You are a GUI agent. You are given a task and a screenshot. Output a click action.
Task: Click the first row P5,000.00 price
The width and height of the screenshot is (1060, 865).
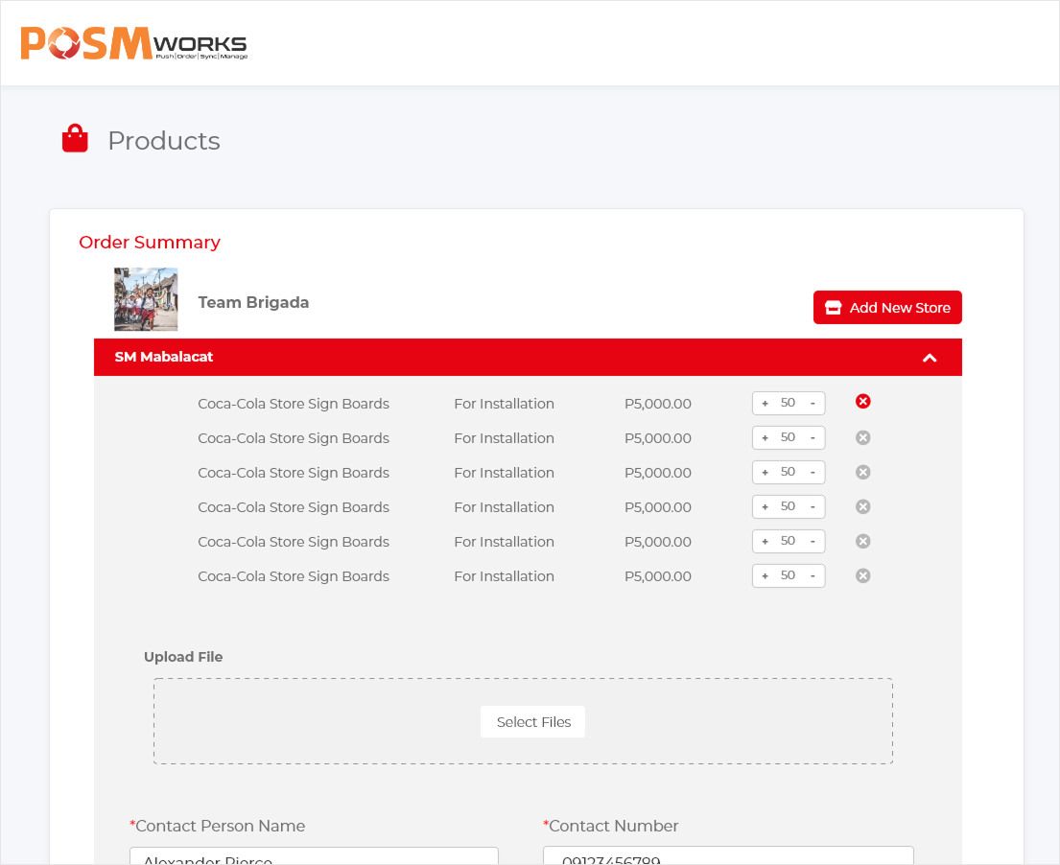tap(658, 404)
